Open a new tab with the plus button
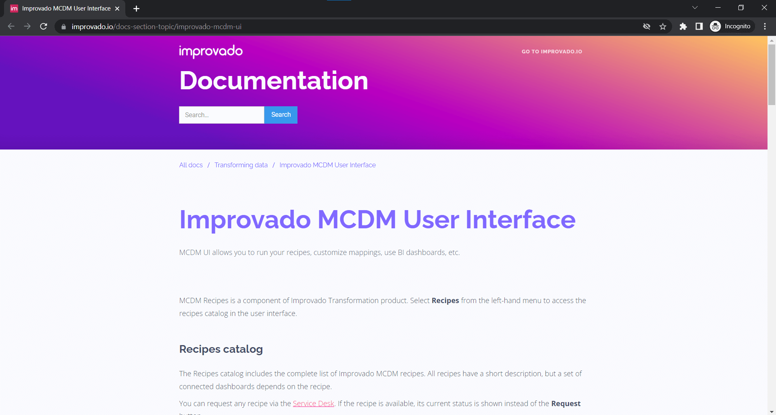Image resolution: width=776 pixels, height=415 pixels. [x=136, y=8]
